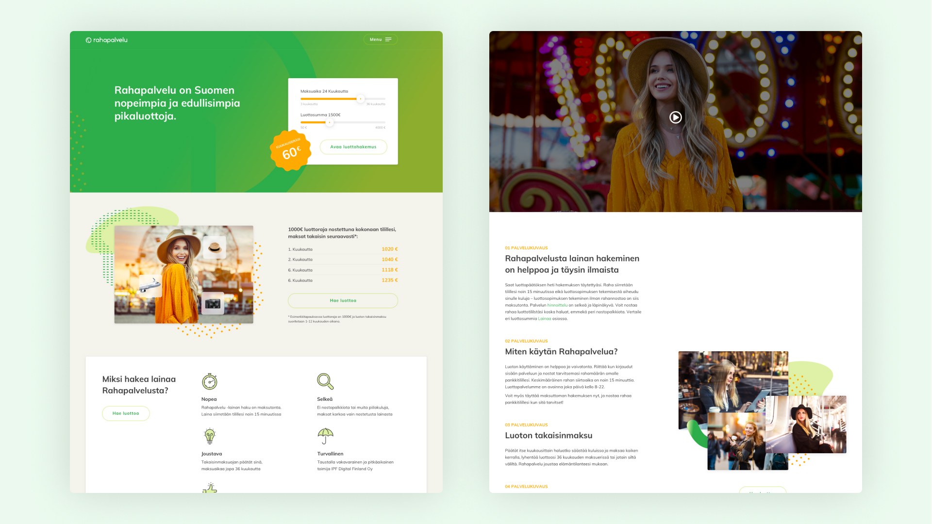Image resolution: width=932 pixels, height=524 pixels.
Task: Click the woman in black hat photo
Action: (806, 425)
